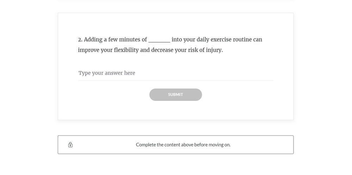
Task: Click the word "injury" ending the question
Action: click(214, 50)
